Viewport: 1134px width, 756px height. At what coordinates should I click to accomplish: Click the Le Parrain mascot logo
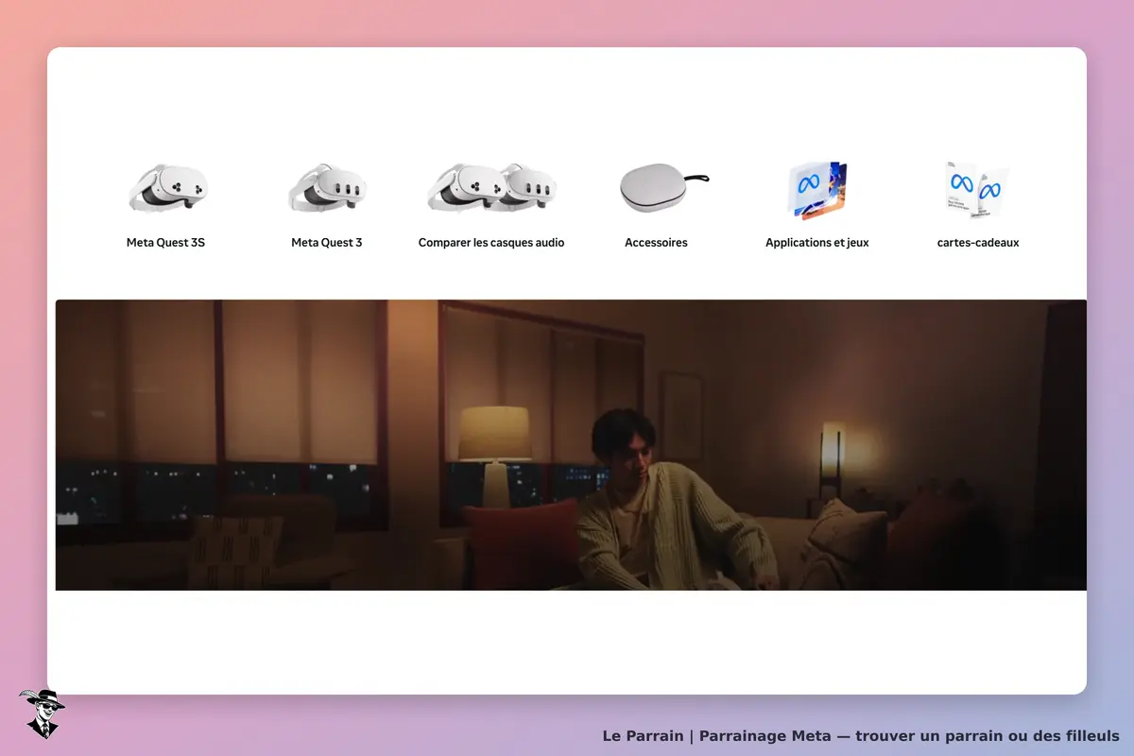(x=42, y=713)
